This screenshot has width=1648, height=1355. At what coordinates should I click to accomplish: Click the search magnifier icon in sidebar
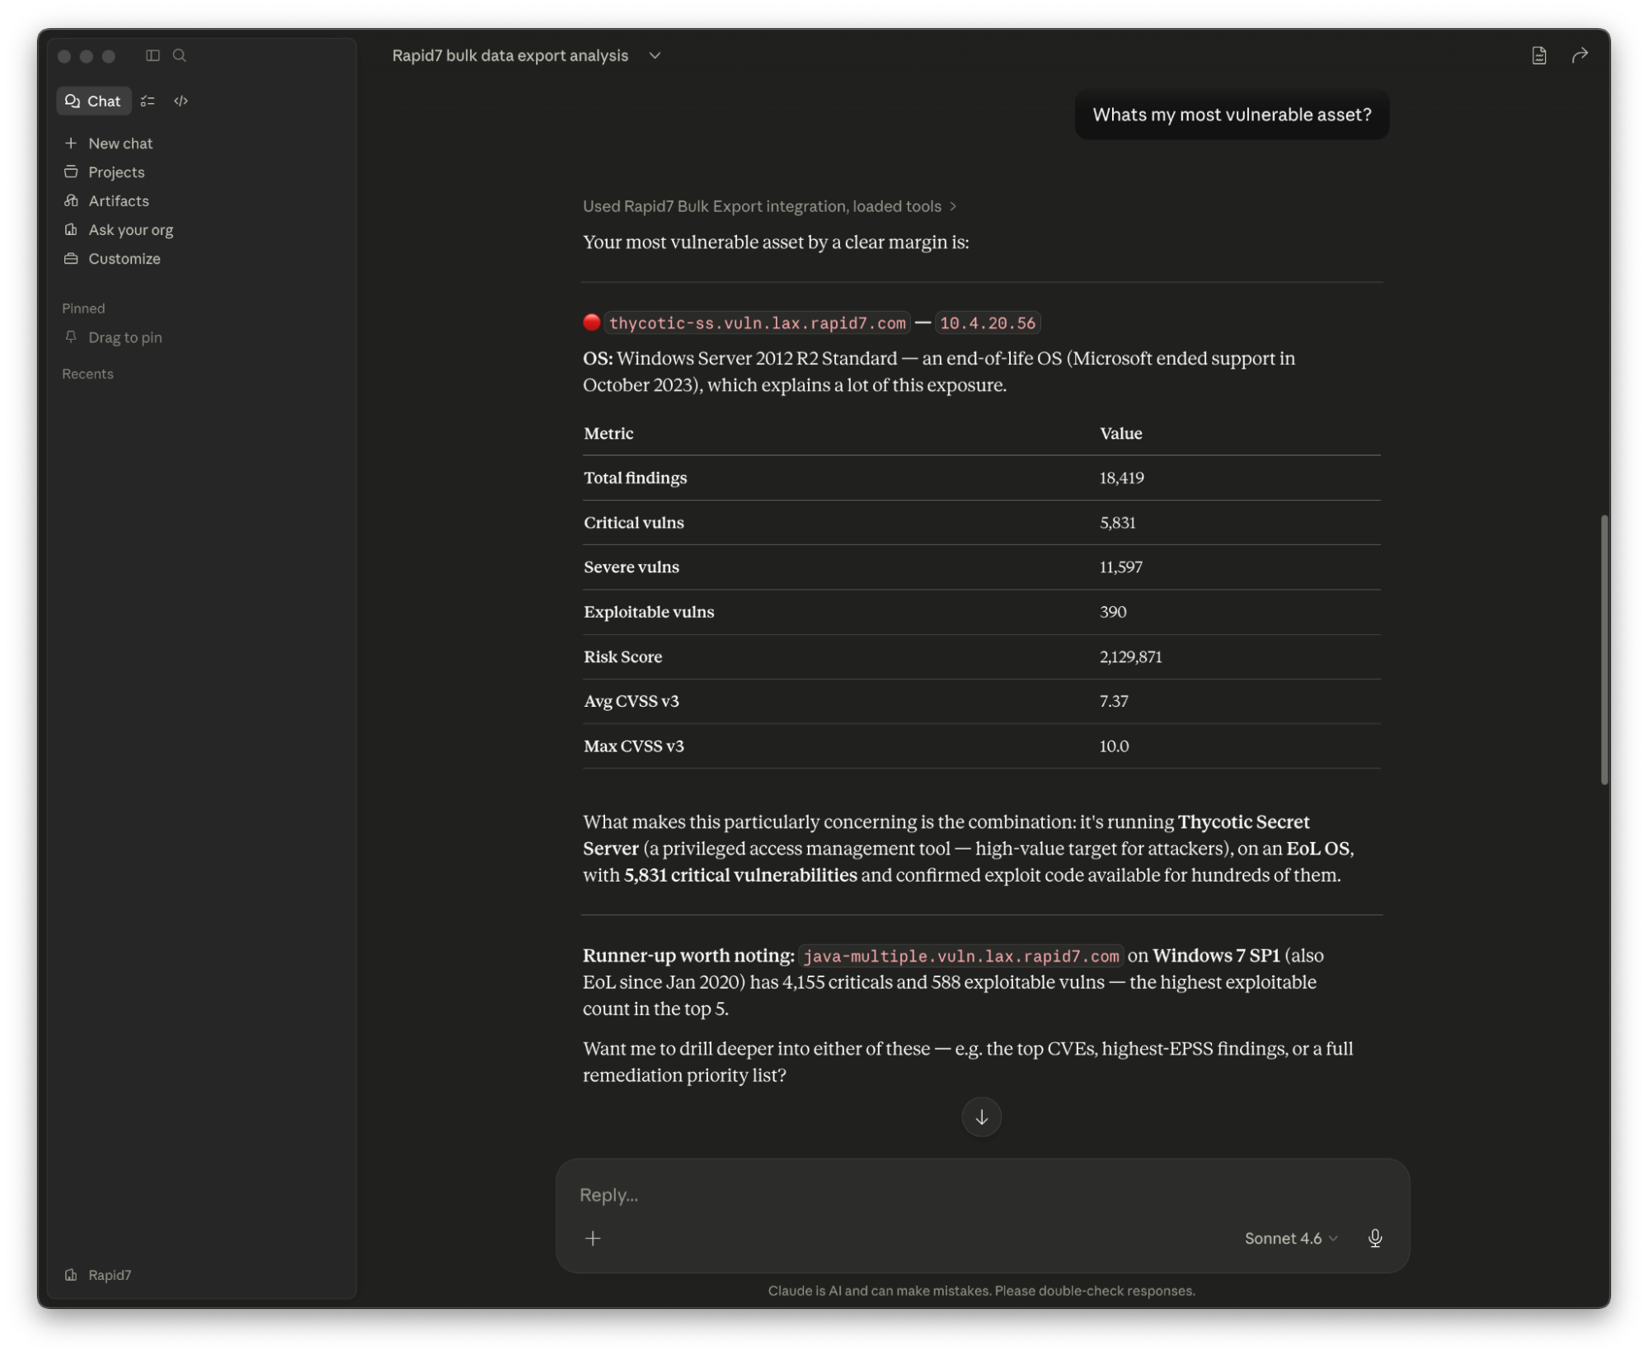tap(179, 55)
